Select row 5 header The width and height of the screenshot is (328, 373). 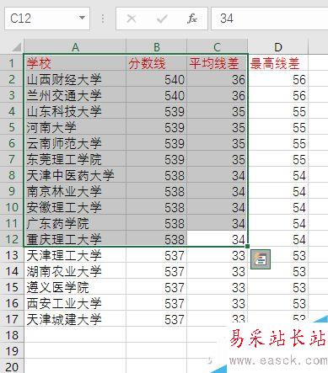point(12,127)
